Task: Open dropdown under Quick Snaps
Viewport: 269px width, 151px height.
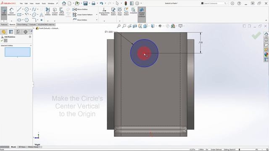Action: pyautogui.click(x=120, y=21)
